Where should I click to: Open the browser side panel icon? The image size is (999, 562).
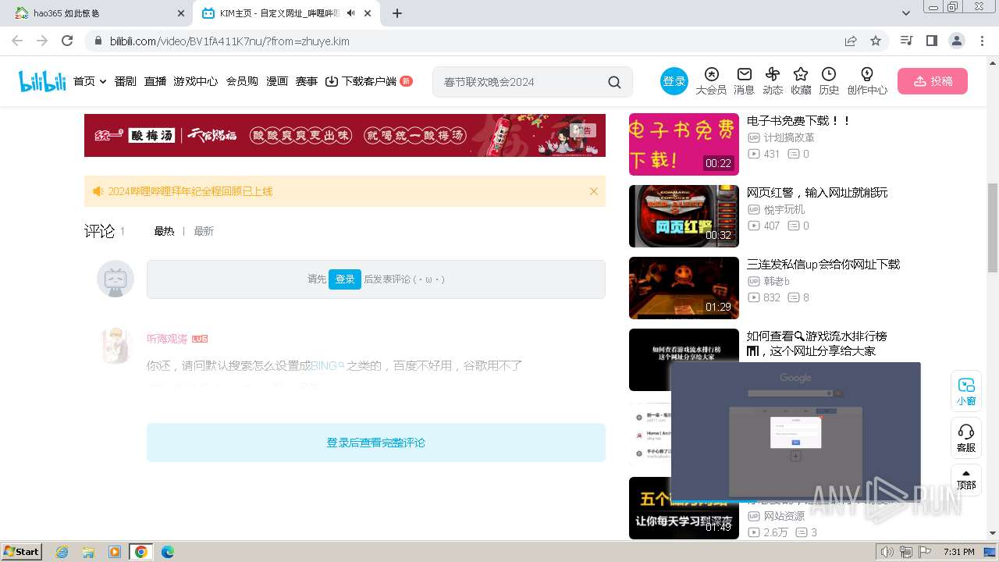pos(931,41)
